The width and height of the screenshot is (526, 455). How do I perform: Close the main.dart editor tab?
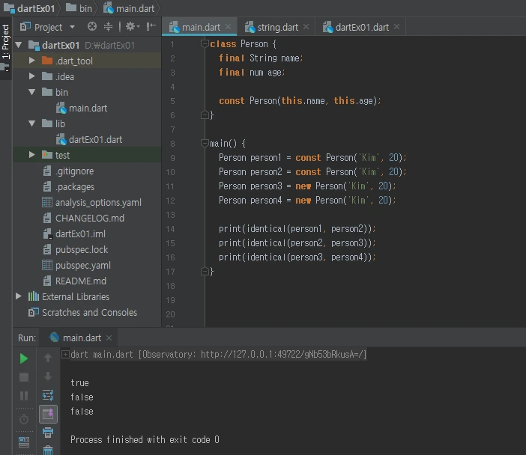point(229,27)
